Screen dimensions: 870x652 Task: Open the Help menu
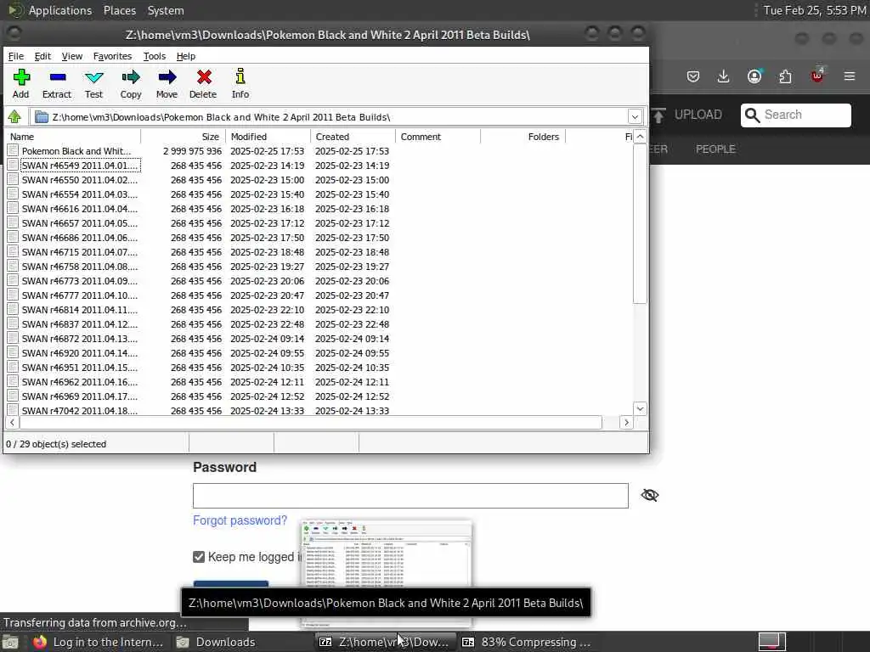coord(186,56)
